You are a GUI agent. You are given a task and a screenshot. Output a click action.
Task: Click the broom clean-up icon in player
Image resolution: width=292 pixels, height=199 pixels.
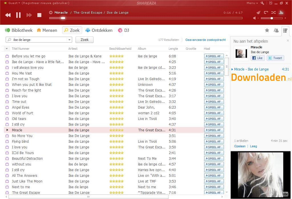click(258, 13)
